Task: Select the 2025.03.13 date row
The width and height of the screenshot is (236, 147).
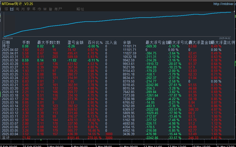Action: pyautogui.click(x=10, y=109)
